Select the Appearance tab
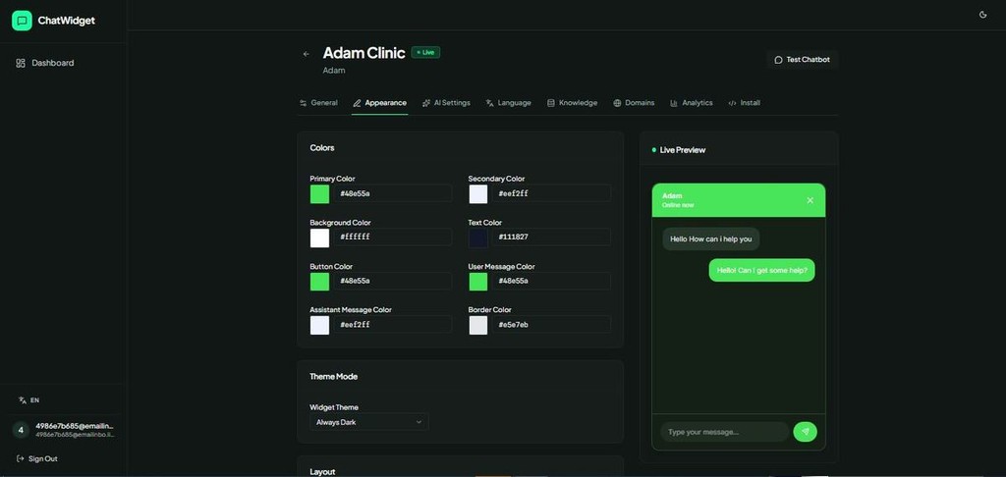The image size is (1006, 477). pos(380,103)
